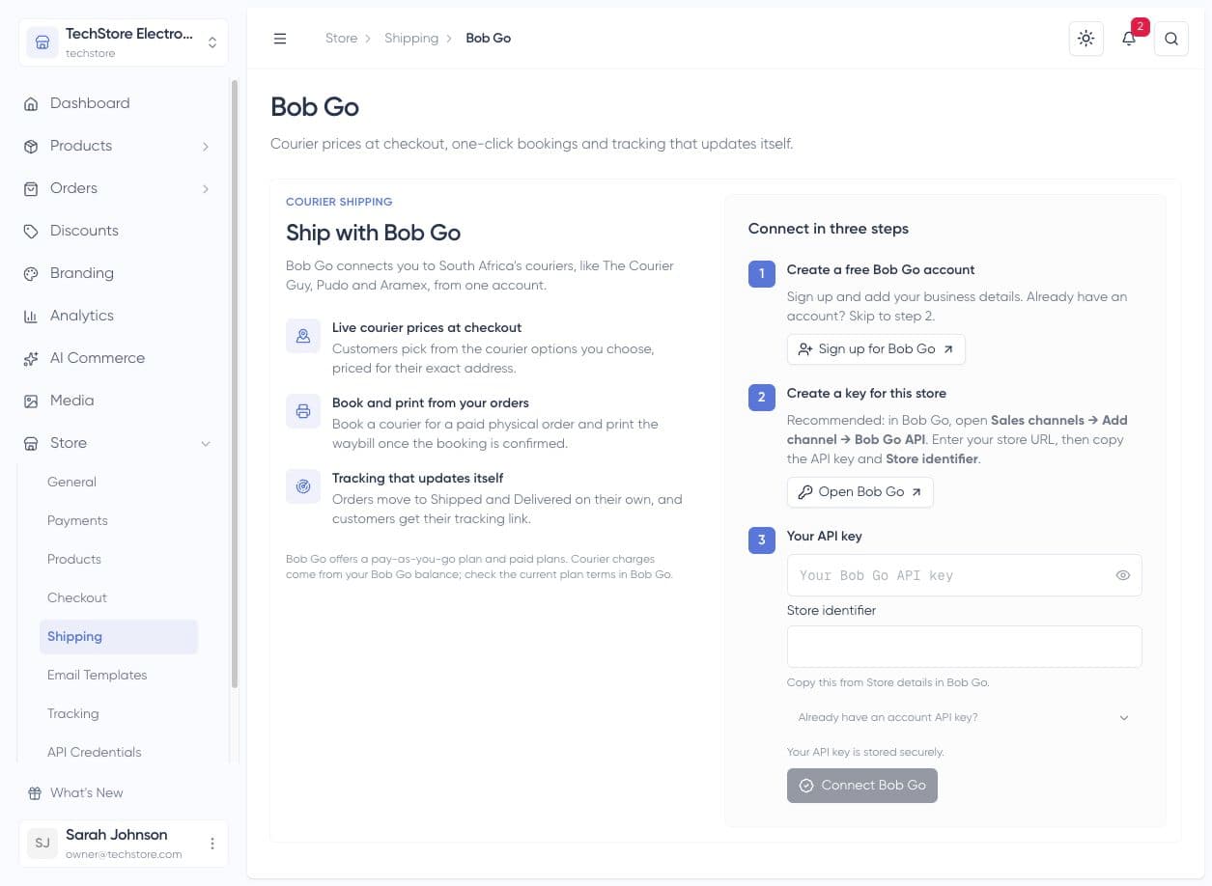Open Sarah Johnson's three-dot menu

(212, 844)
